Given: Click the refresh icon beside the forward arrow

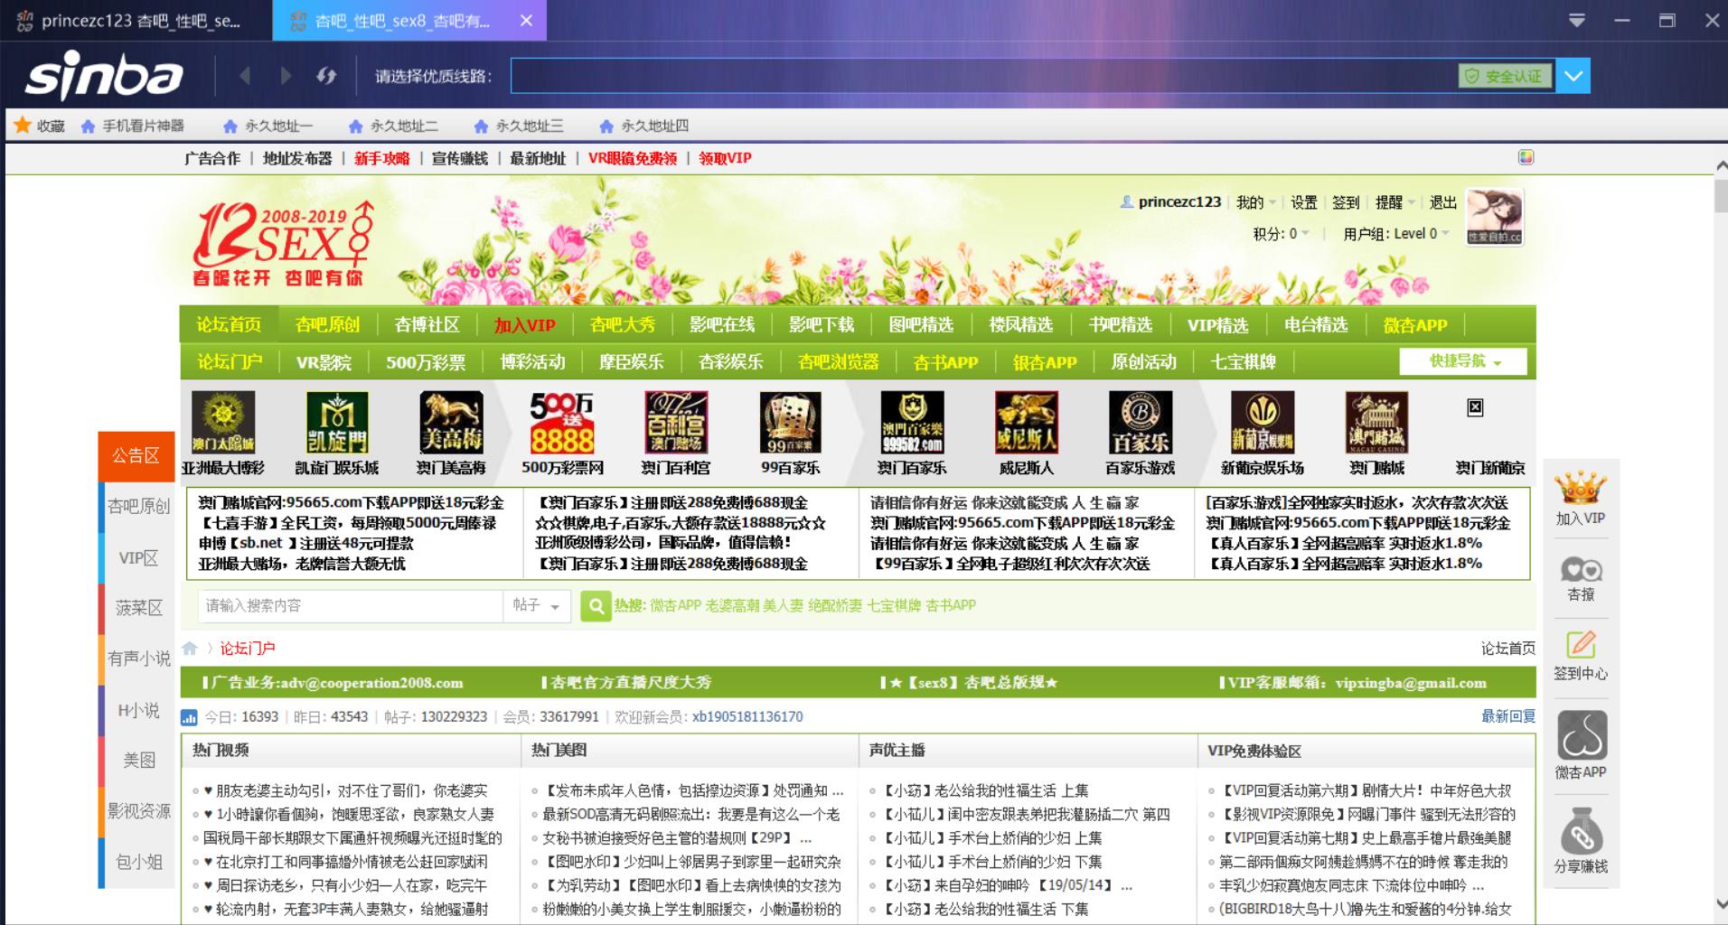Looking at the screenshot, I should click(326, 76).
